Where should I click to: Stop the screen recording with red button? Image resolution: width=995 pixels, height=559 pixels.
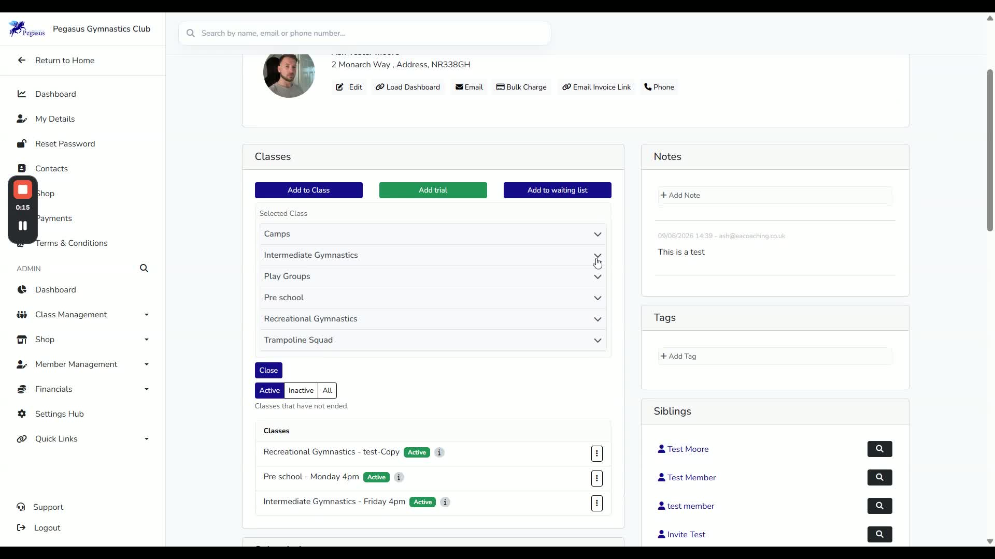coord(23,190)
